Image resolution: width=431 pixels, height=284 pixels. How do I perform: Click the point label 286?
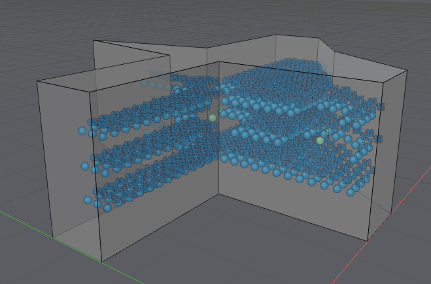click(139, 156)
